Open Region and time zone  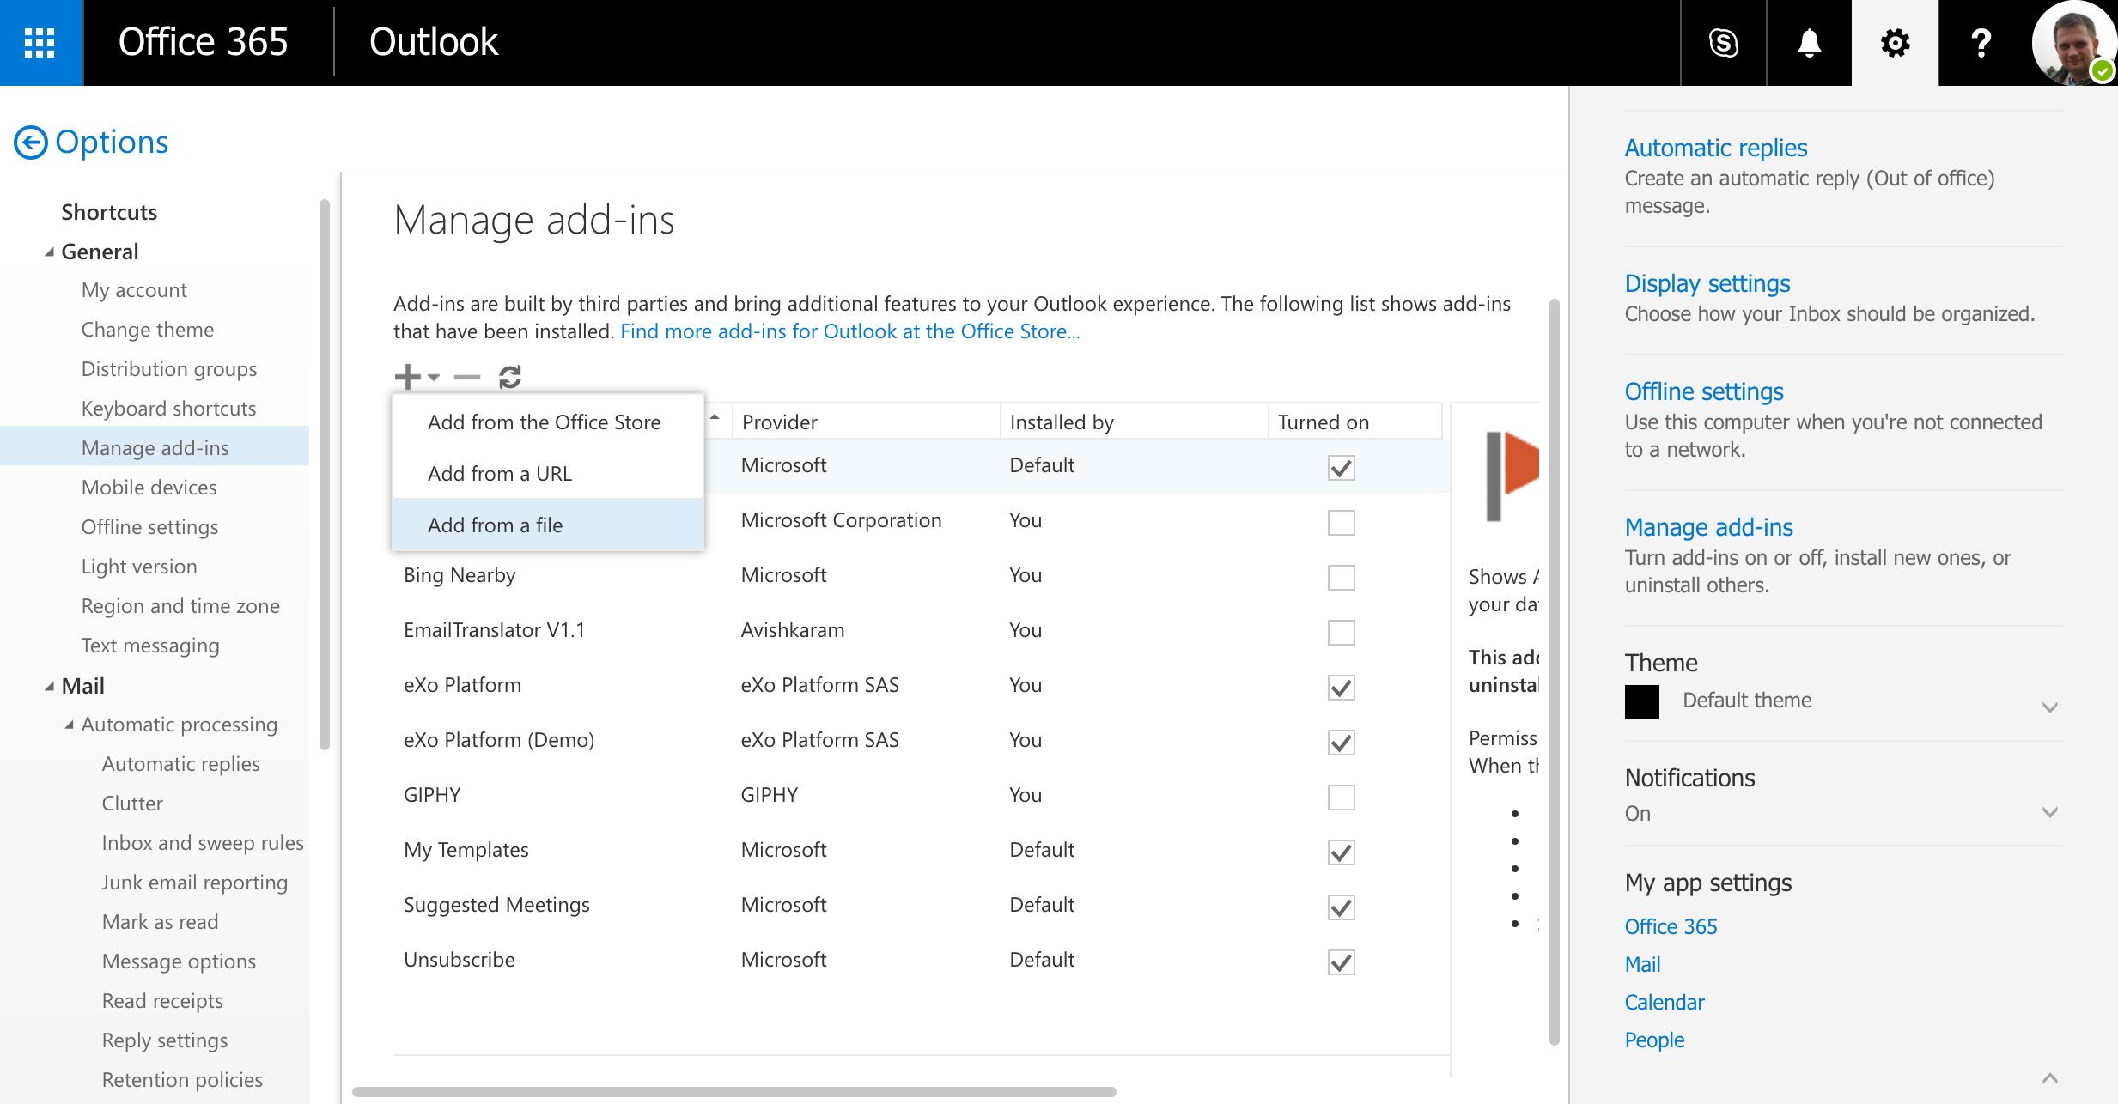(x=180, y=606)
